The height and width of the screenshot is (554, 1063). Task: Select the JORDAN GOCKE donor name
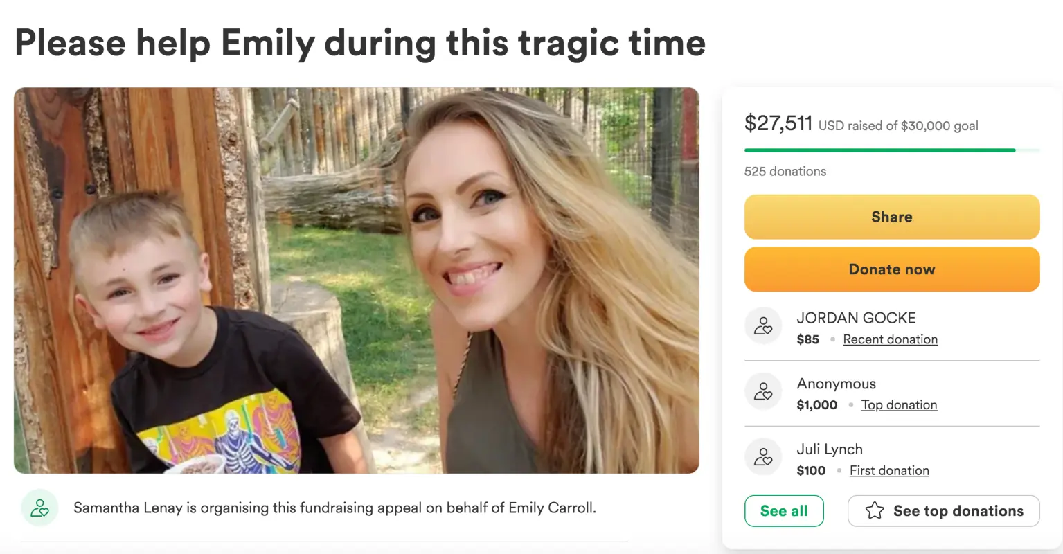856,318
